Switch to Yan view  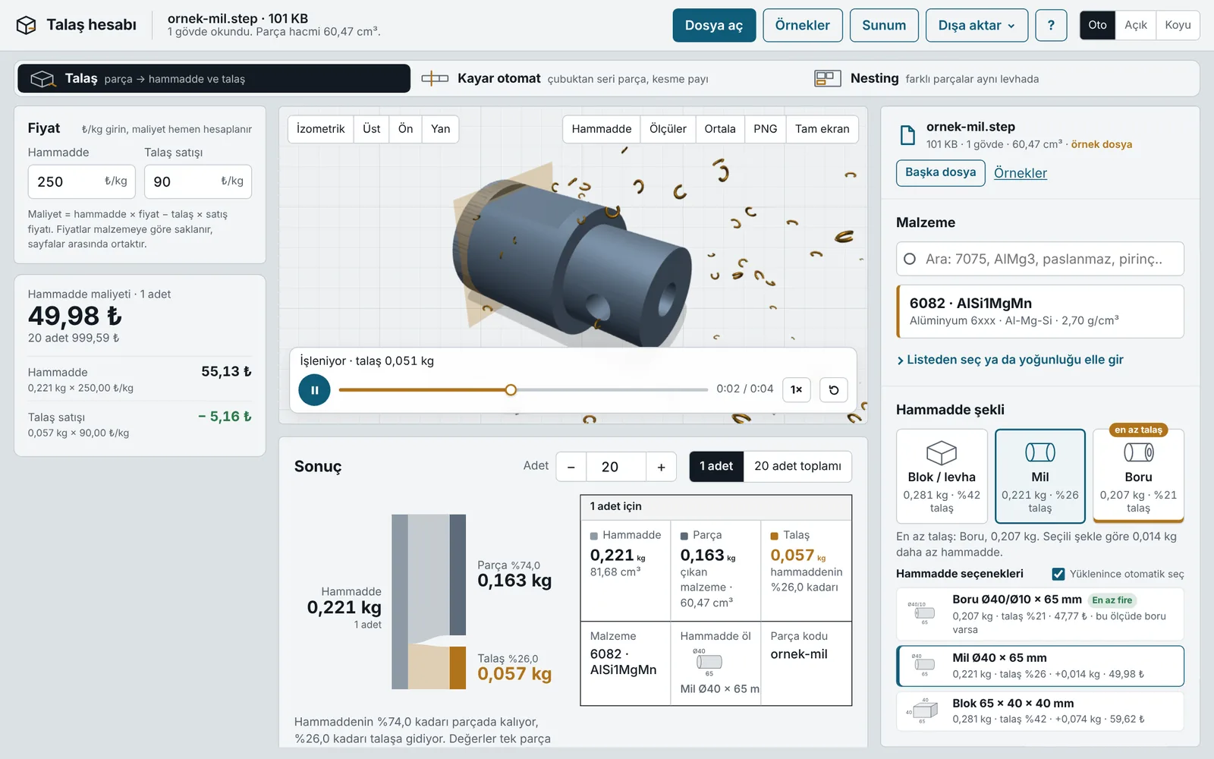pyautogui.click(x=441, y=129)
